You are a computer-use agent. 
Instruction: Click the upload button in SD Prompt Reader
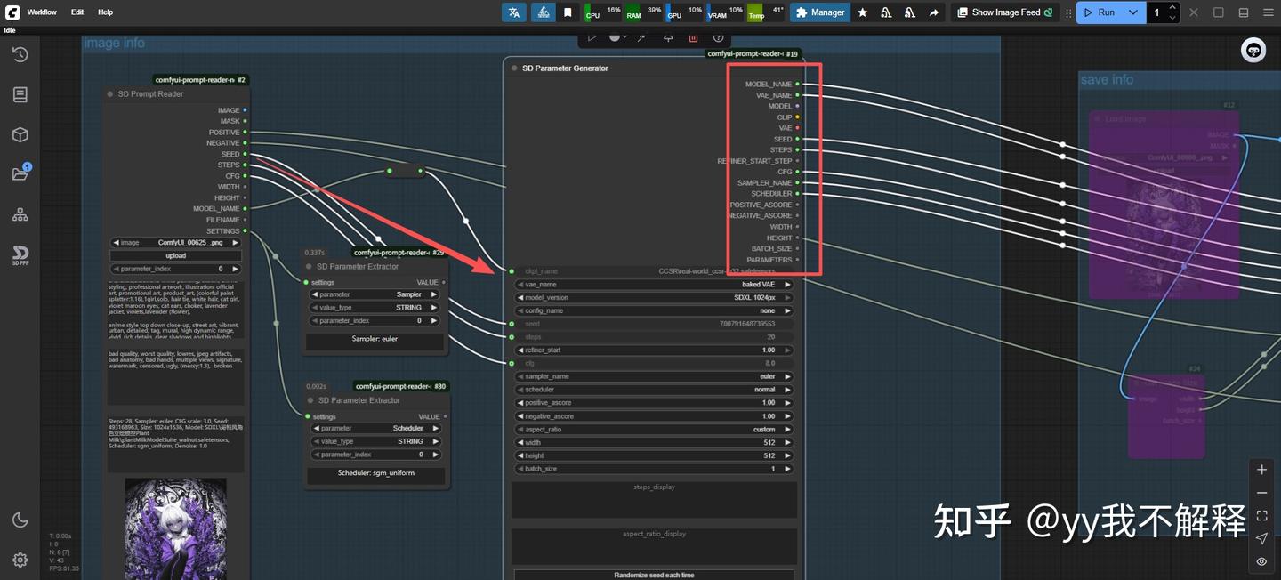tap(176, 255)
